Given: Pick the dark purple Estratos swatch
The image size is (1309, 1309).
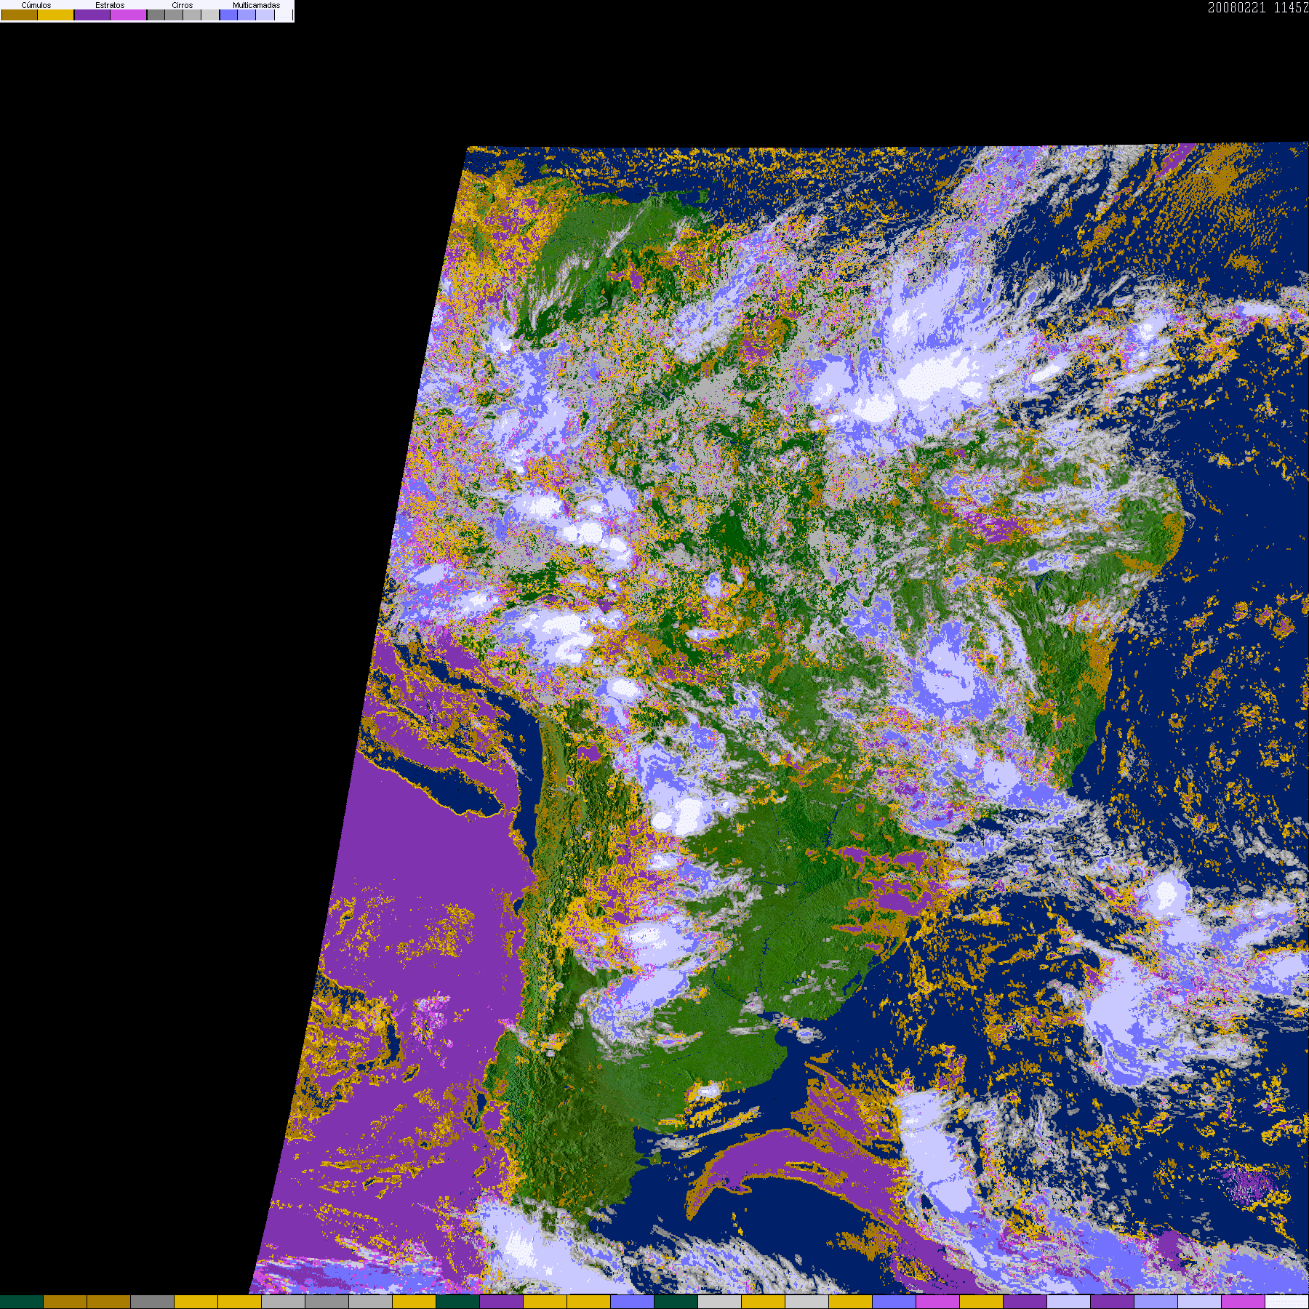Looking at the screenshot, I should 92,15.
